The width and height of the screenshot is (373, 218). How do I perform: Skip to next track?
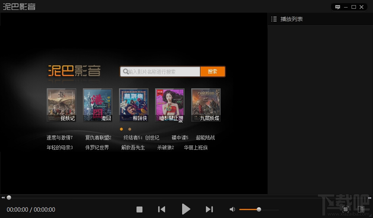click(210, 209)
